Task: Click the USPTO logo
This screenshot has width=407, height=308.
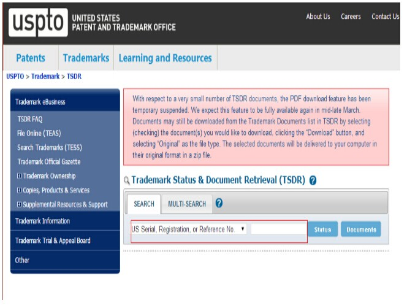Action: [x=38, y=22]
